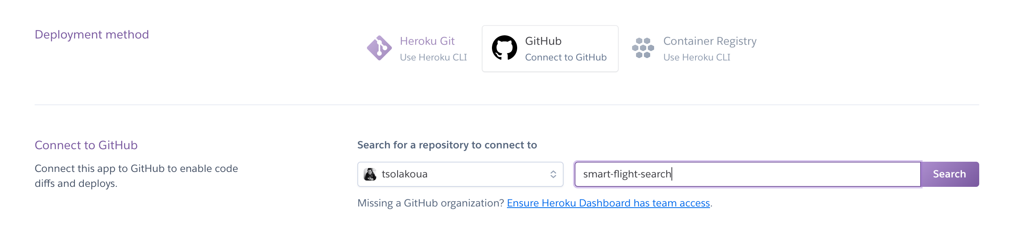Click 'Search for a repository to connect to' label

click(x=447, y=145)
